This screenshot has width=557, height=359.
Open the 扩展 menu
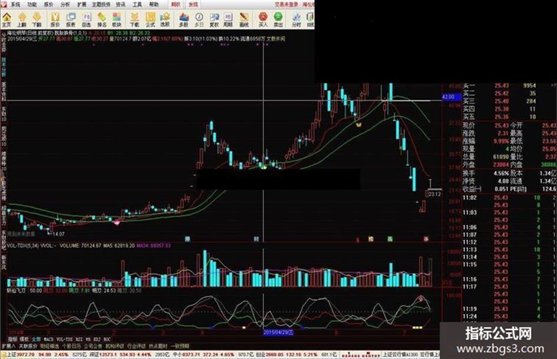click(x=82, y=5)
